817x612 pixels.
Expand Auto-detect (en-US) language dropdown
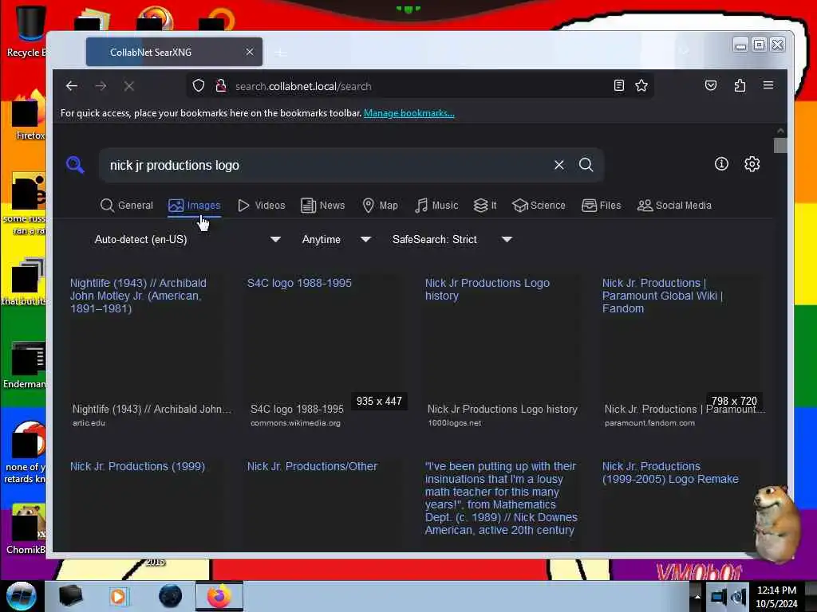(x=187, y=239)
